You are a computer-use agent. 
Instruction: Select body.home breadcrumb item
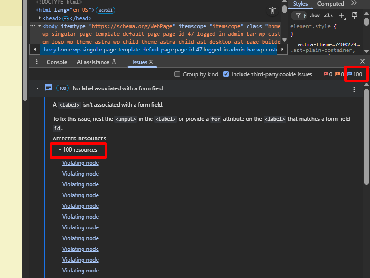pyautogui.click(x=160, y=50)
